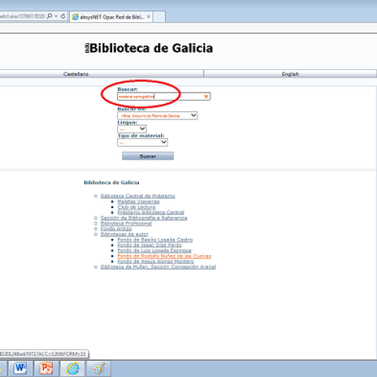Switch language to English
377x377 pixels.
(x=291, y=74)
